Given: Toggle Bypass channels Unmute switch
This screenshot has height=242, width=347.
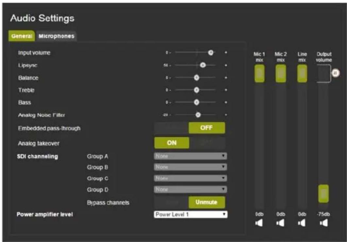Looking at the screenshot, I should tap(207, 202).
